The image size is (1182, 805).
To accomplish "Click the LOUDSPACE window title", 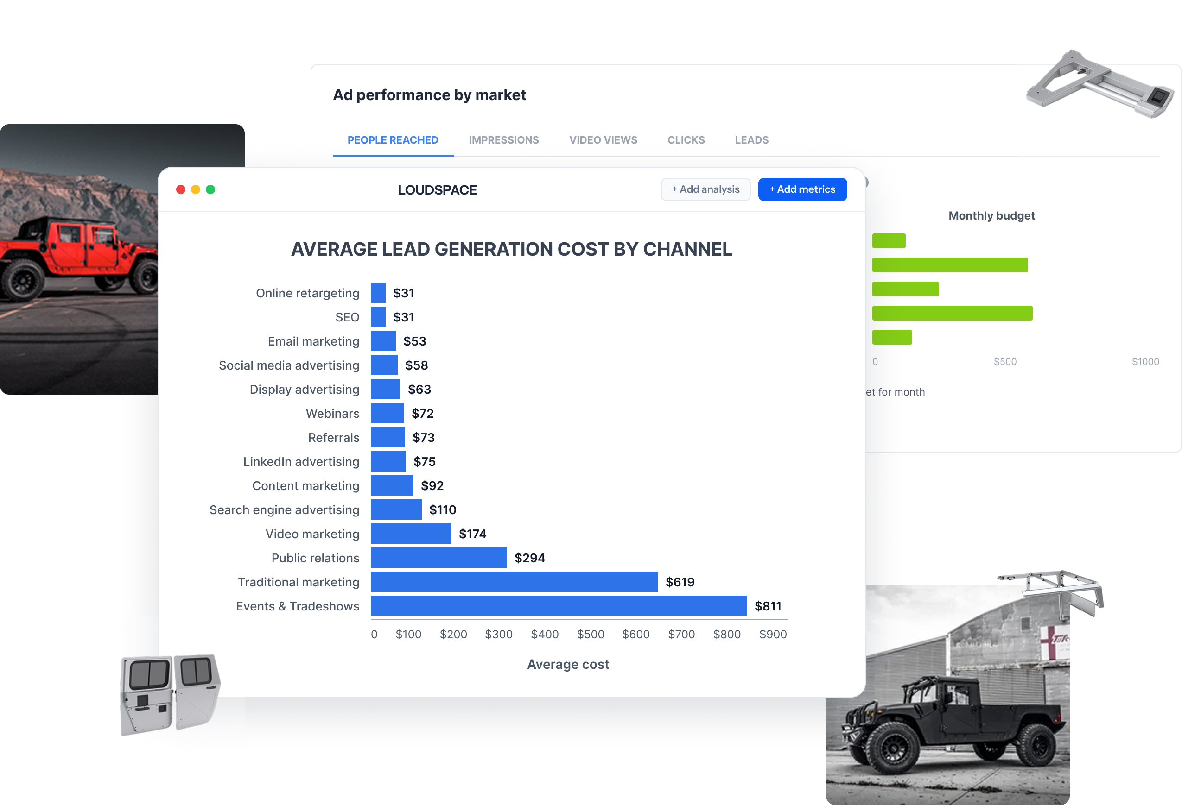I will (437, 189).
